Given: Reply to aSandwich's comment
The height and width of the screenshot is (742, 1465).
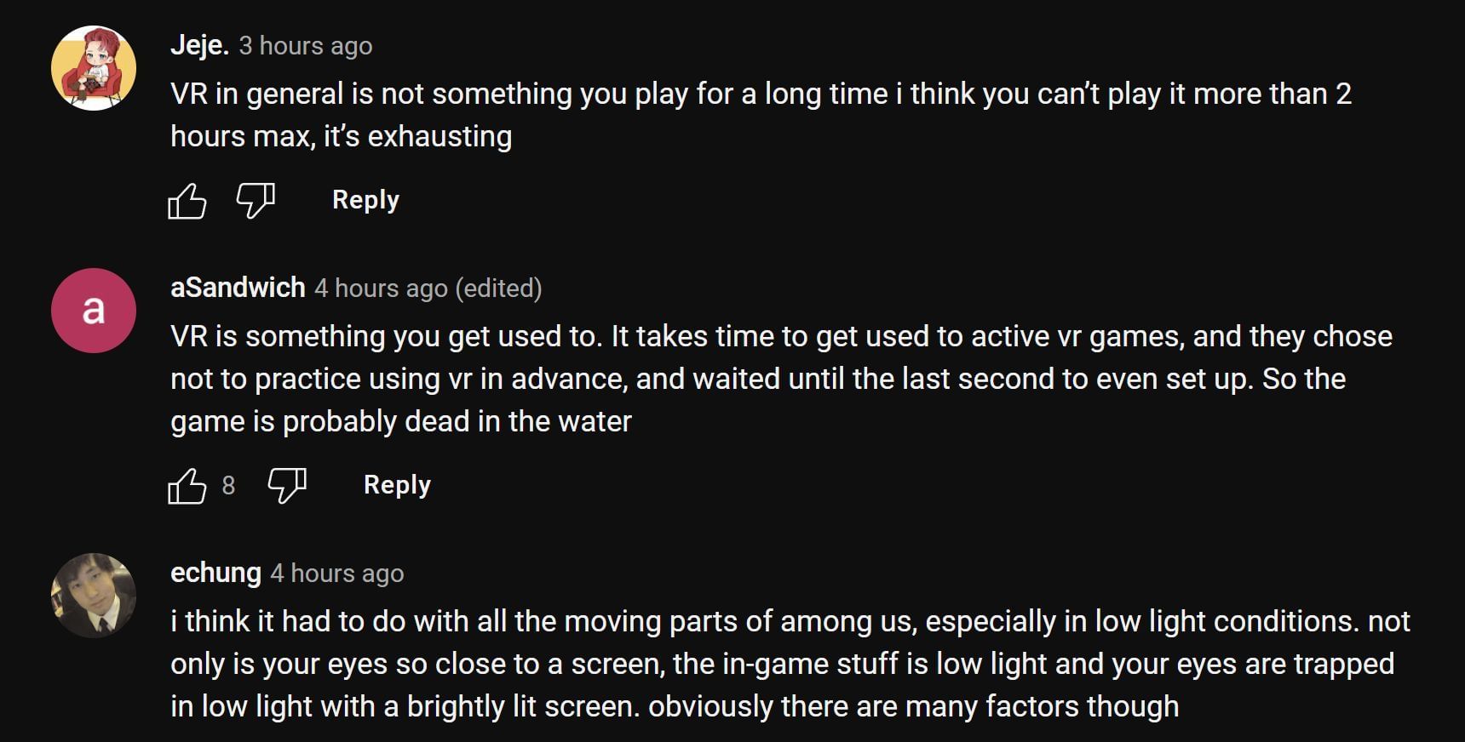Looking at the screenshot, I should click(397, 485).
